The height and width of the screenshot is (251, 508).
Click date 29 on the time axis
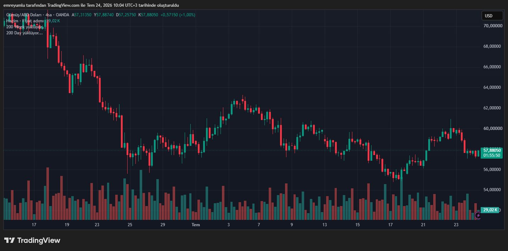(163, 225)
